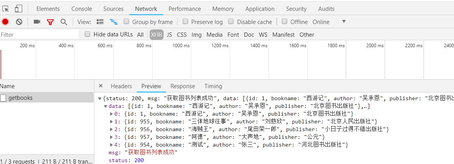Viewport: 454px width, 164px height.
Task: Select the Preview tab
Action: (151, 86)
